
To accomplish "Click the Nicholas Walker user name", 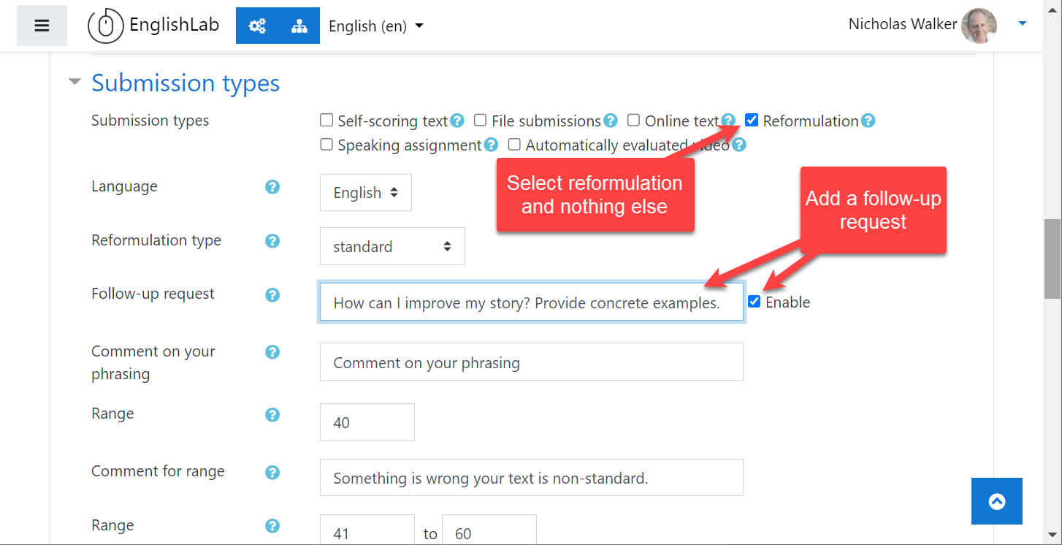I will pyautogui.click(x=903, y=24).
